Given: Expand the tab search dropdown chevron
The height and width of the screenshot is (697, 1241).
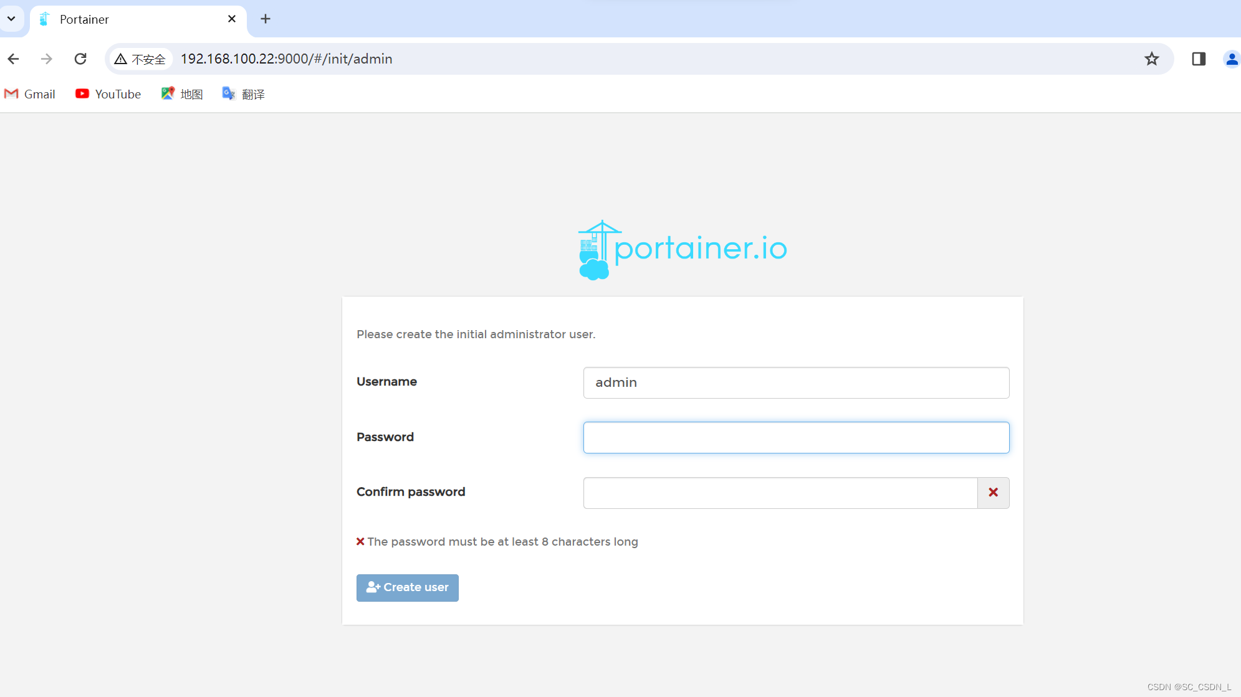Looking at the screenshot, I should tap(11, 19).
